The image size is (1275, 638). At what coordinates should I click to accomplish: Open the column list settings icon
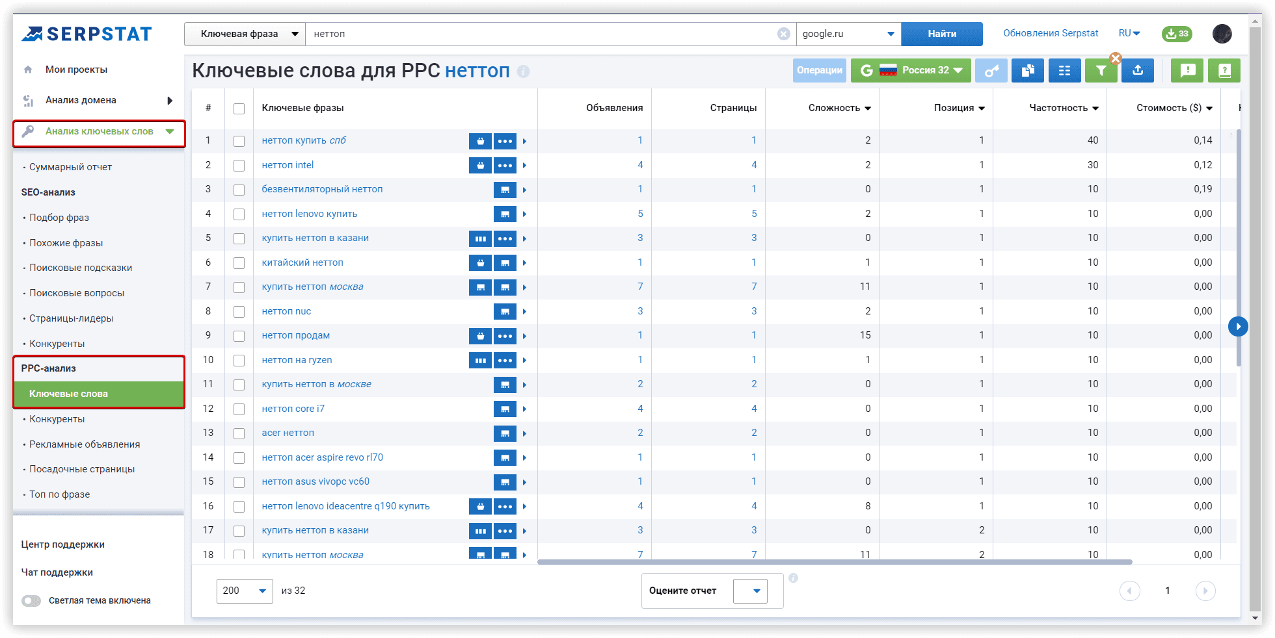[x=1064, y=71]
